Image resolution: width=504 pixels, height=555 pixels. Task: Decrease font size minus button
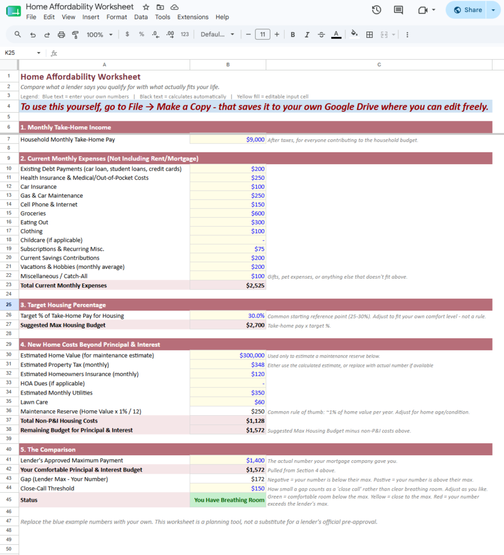[x=248, y=34]
